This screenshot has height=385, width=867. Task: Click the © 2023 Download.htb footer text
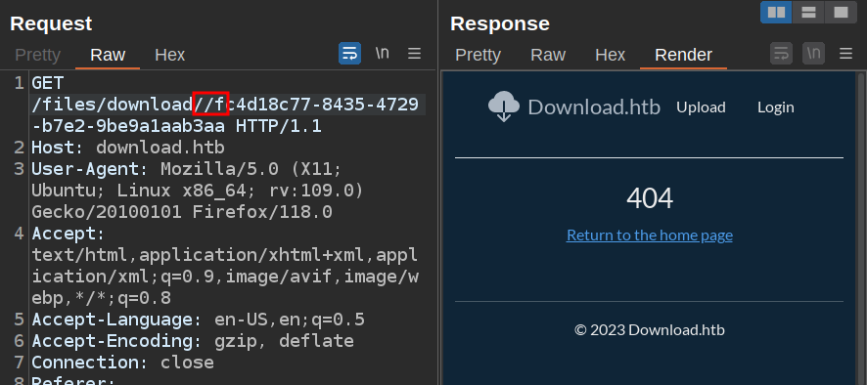649,330
